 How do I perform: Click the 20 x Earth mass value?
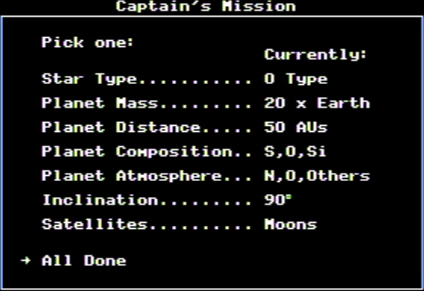coord(317,103)
